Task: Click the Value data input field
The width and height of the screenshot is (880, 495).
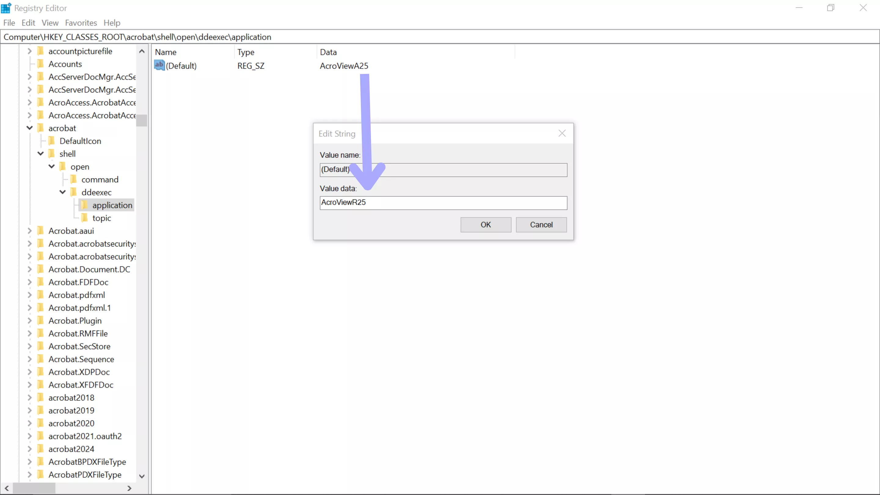Action: pos(443,203)
